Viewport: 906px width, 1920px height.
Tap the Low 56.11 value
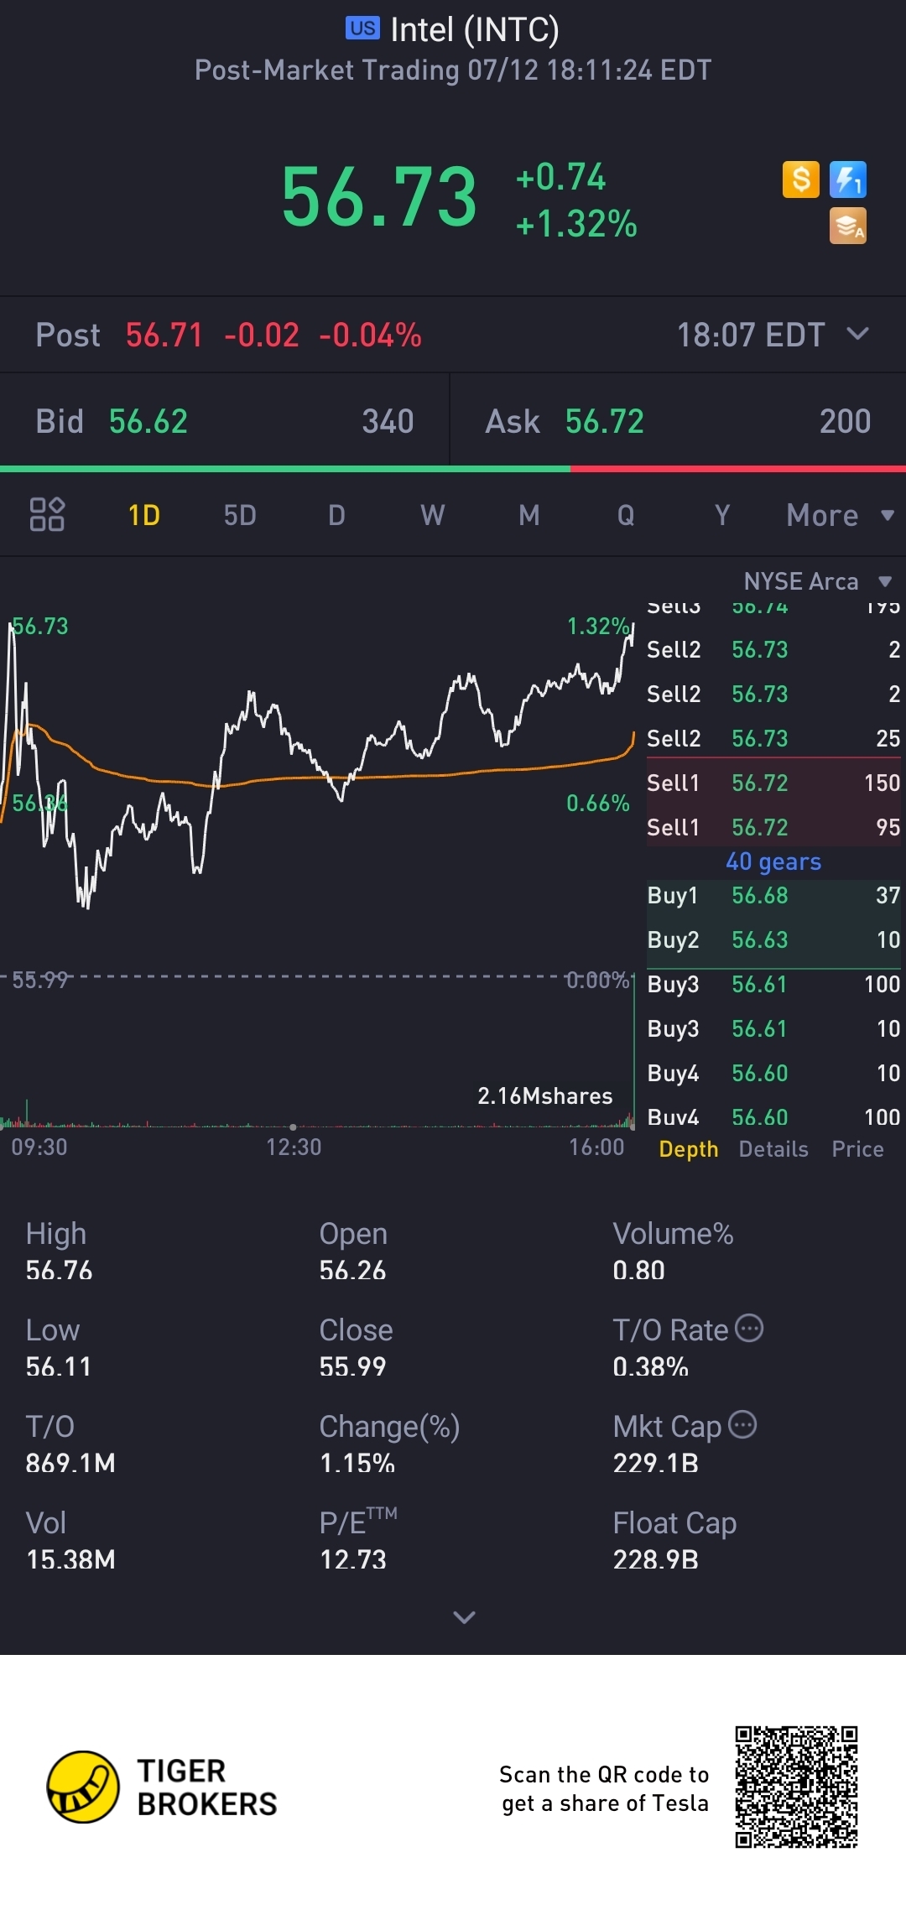pos(59,1366)
